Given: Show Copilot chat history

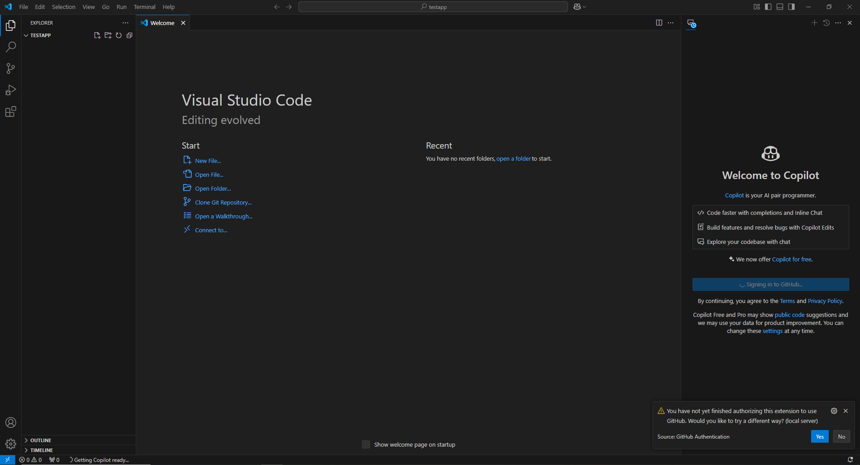Looking at the screenshot, I should tap(826, 23).
